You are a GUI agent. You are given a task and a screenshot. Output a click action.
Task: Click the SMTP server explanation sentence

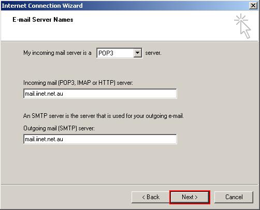pyautogui.click(x=104, y=116)
